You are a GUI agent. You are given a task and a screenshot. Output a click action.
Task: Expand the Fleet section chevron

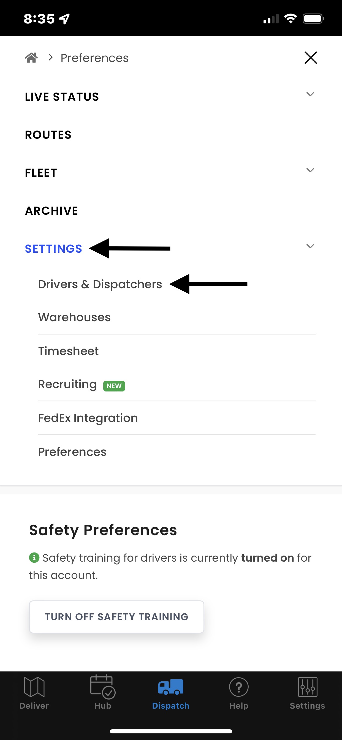[x=310, y=170]
